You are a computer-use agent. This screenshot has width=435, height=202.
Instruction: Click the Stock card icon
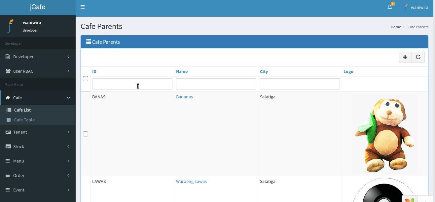click(8, 146)
